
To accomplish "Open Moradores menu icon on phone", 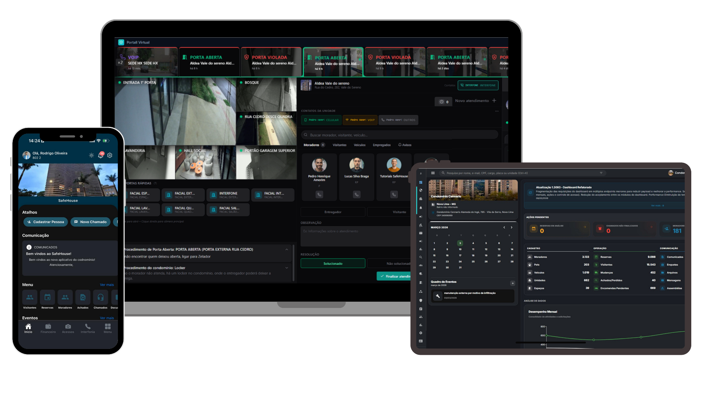I will click(x=65, y=297).
